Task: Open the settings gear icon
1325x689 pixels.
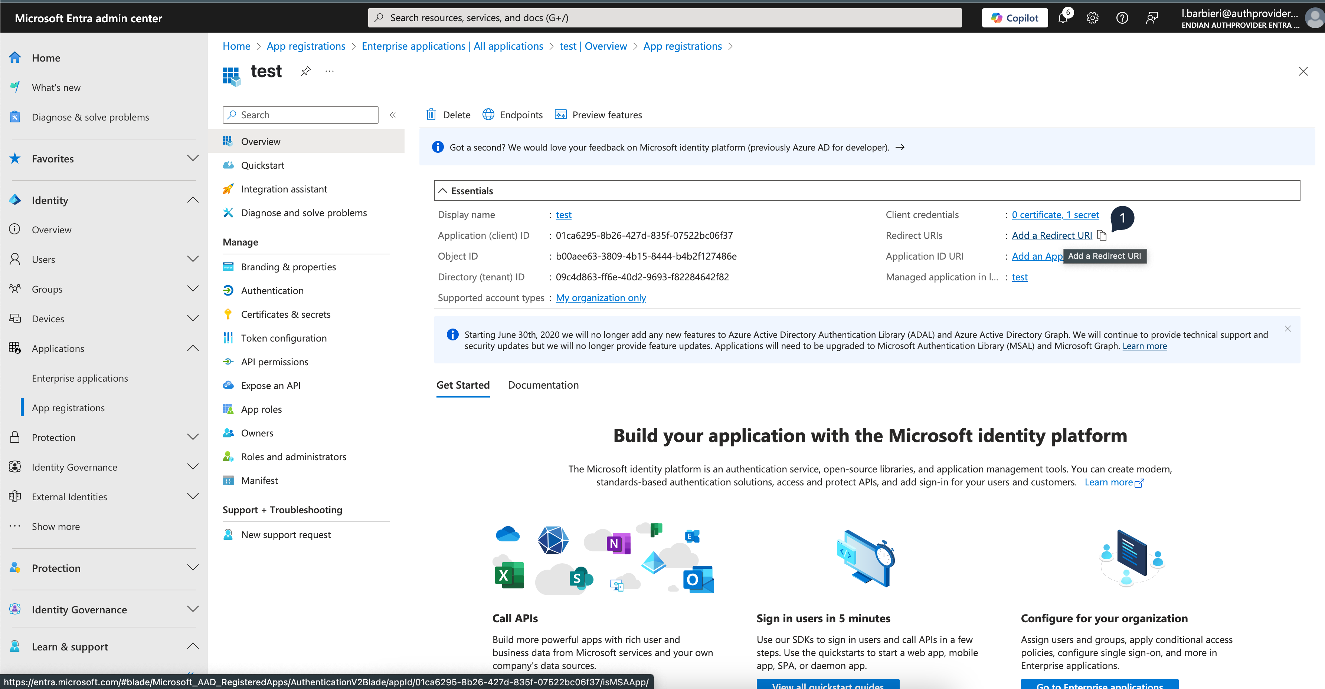Action: (1093, 18)
